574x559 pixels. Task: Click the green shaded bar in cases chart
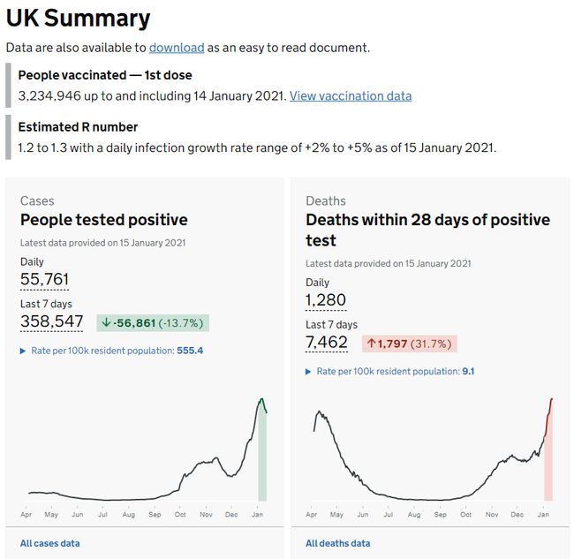[262, 459]
